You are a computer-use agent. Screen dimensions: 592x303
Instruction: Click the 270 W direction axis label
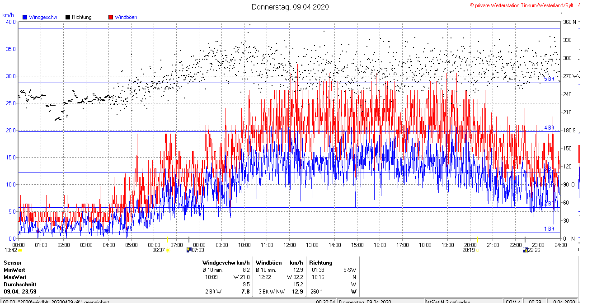pos(570,76)
